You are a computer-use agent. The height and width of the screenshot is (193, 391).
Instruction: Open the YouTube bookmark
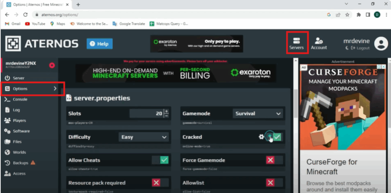click(x=36, y=24)
